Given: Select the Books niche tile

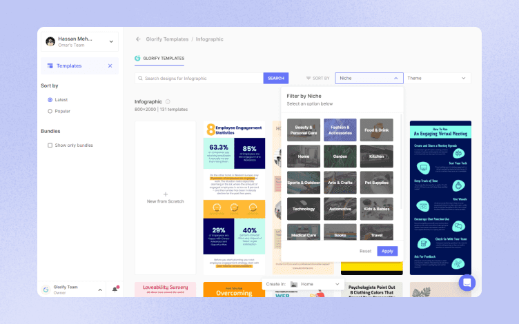Looking at the screenshot, I should (340, 232).
